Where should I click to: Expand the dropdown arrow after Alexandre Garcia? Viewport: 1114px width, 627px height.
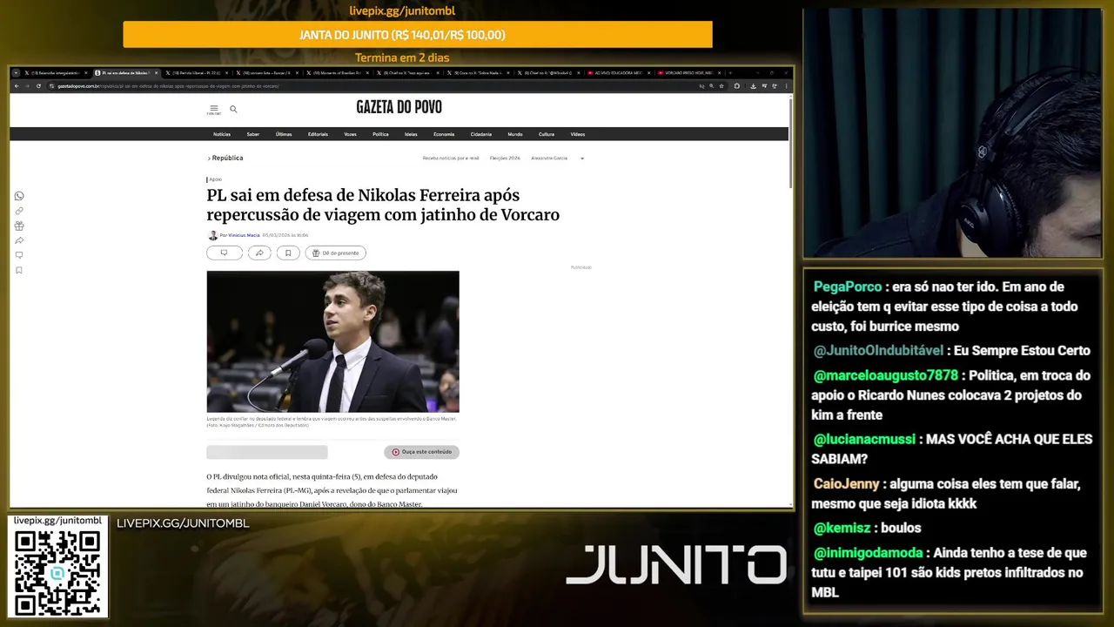tap(582, 158)
